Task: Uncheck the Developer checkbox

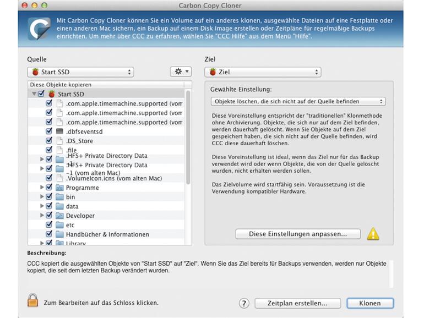Action: [x=49, y=215]
